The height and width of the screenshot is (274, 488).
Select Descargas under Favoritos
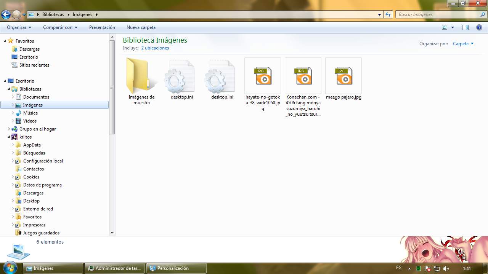click(29, 49)
